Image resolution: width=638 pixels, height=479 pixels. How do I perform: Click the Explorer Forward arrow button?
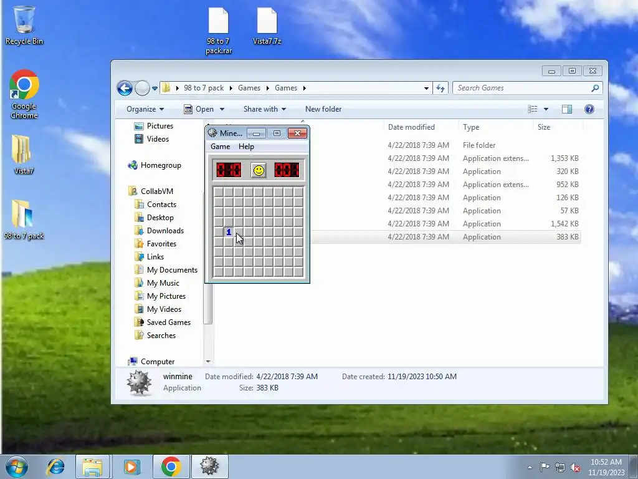[142, 88]
